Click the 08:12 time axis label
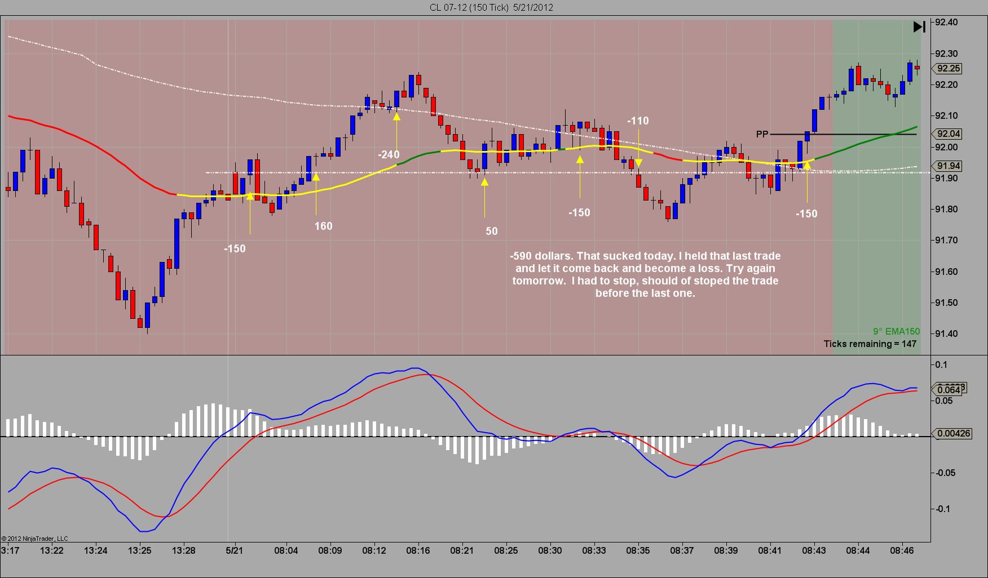Viewport: 988px width, 578px height. [374, 550]
